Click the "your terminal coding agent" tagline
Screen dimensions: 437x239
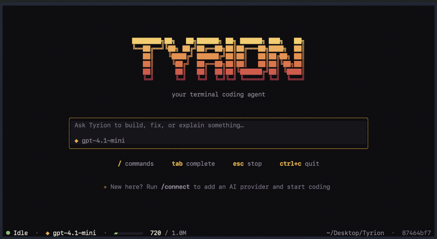[x=218, y=95]
